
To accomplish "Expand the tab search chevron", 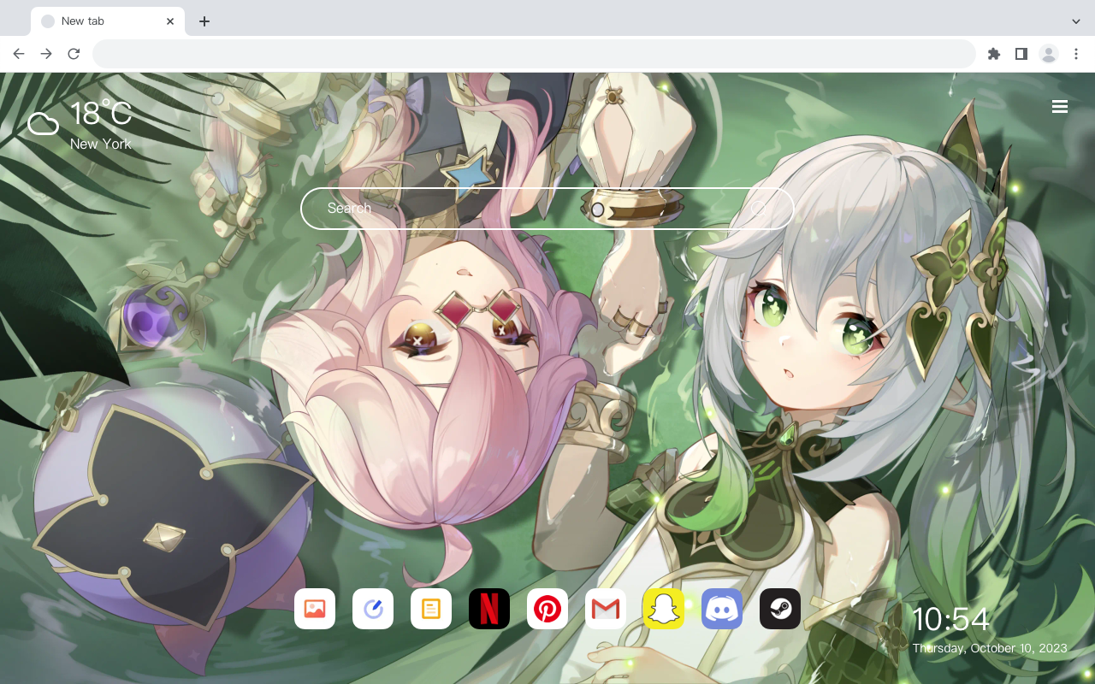I will [x=1076, y=21].
